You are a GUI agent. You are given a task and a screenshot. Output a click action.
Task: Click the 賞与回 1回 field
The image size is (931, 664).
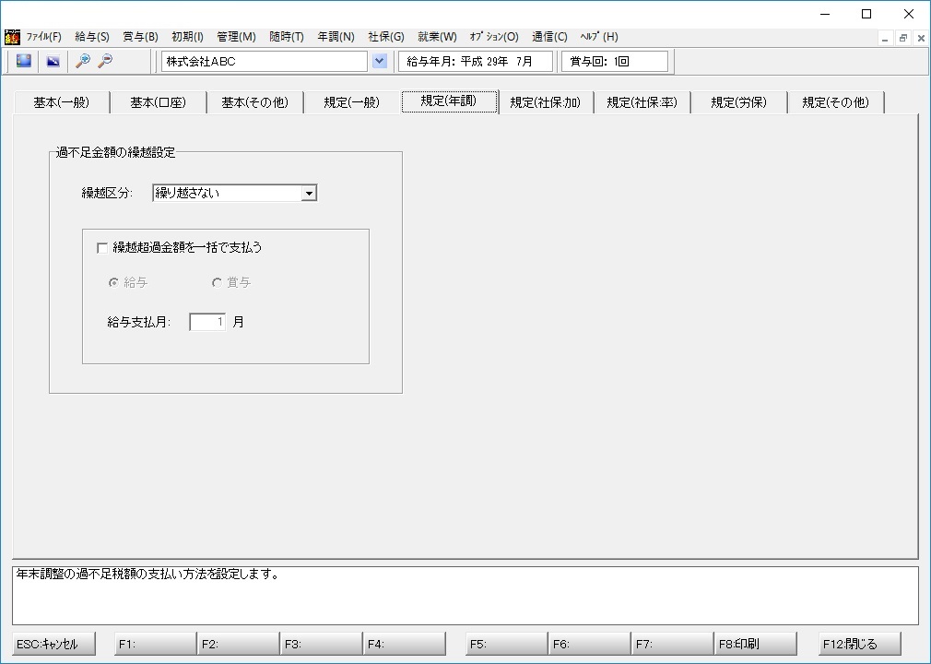pyautogui.click(x=615, y=61)
